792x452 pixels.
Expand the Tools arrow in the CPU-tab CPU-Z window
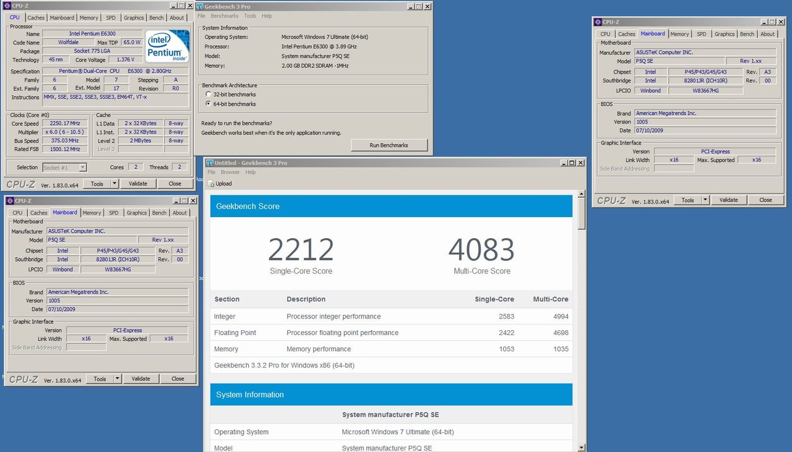114,184
